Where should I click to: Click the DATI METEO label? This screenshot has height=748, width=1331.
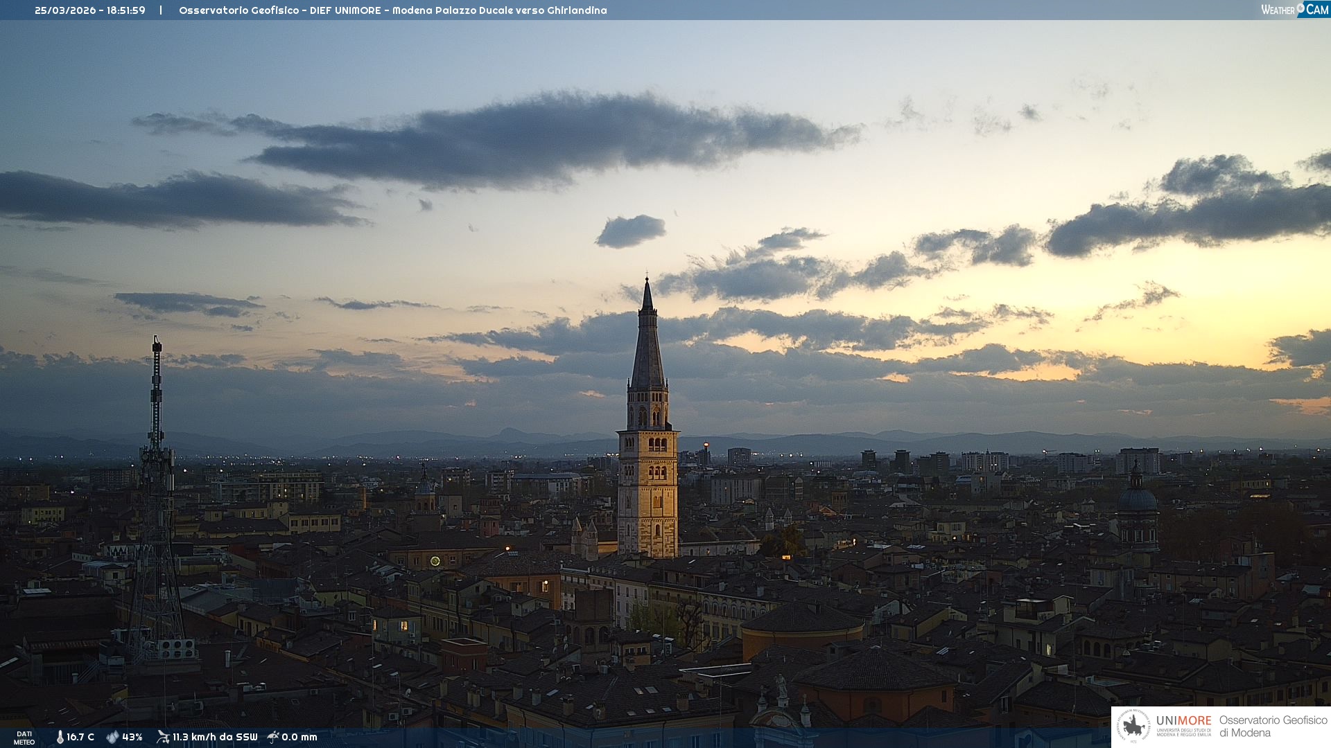(24, 738)
